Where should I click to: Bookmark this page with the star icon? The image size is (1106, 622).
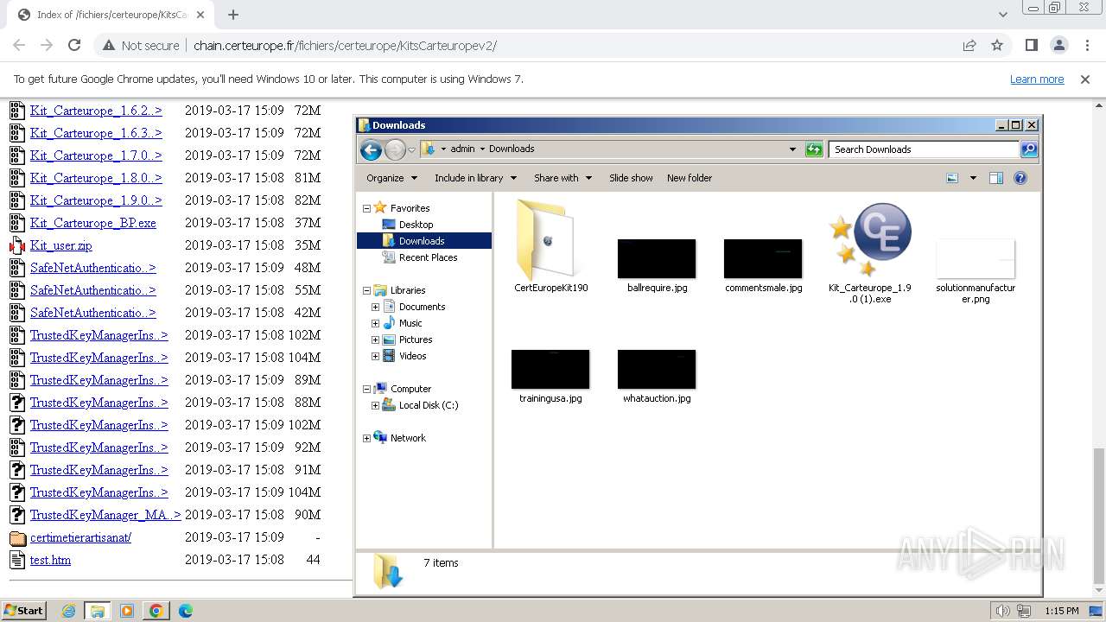tap(997, 46)
